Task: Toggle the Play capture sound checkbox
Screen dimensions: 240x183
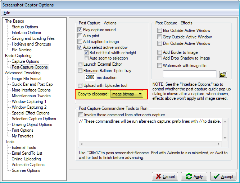Action: 80,30
